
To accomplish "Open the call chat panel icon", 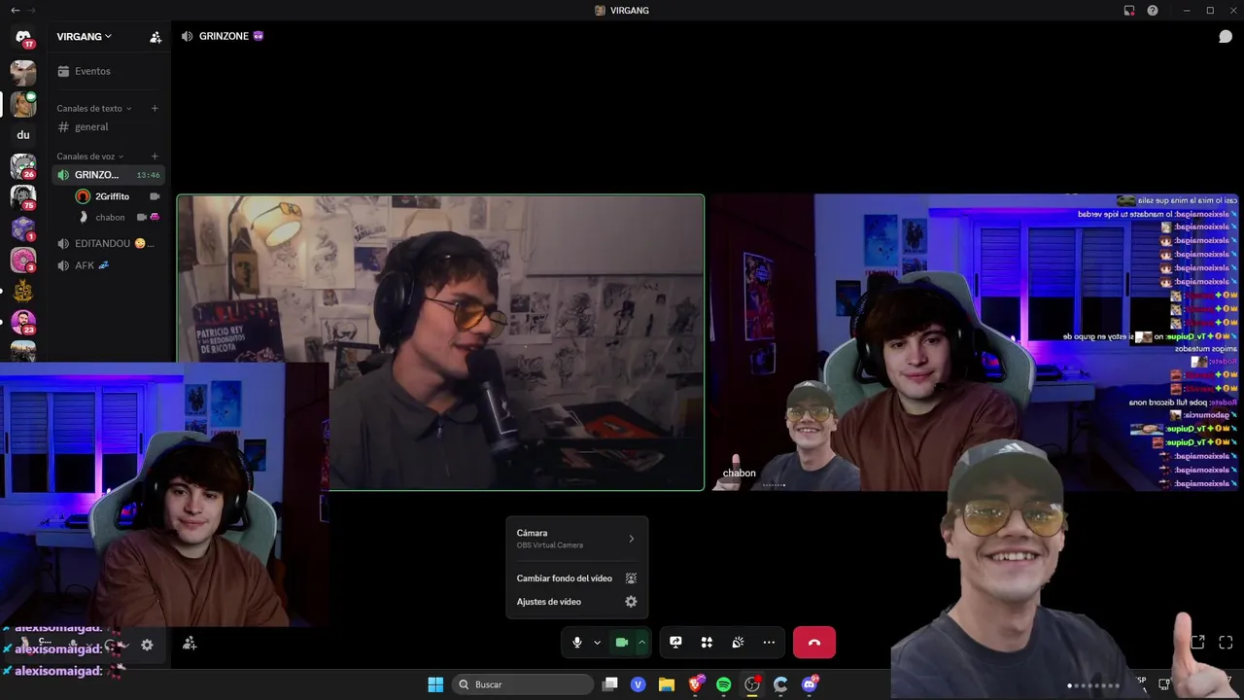I will 1226,37.
